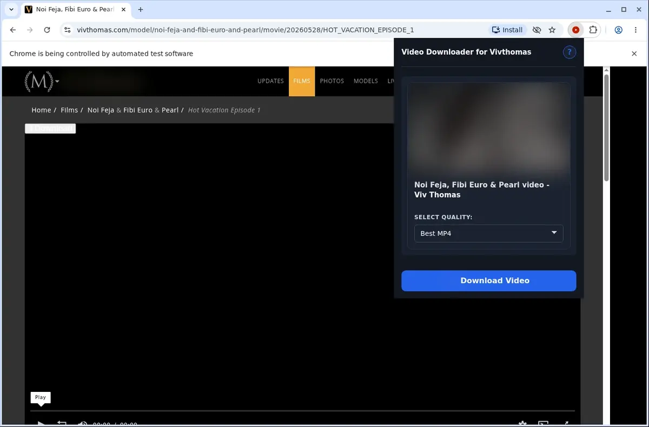
Task: Click the faded Download button above the player
Action: tap(50, 129)
